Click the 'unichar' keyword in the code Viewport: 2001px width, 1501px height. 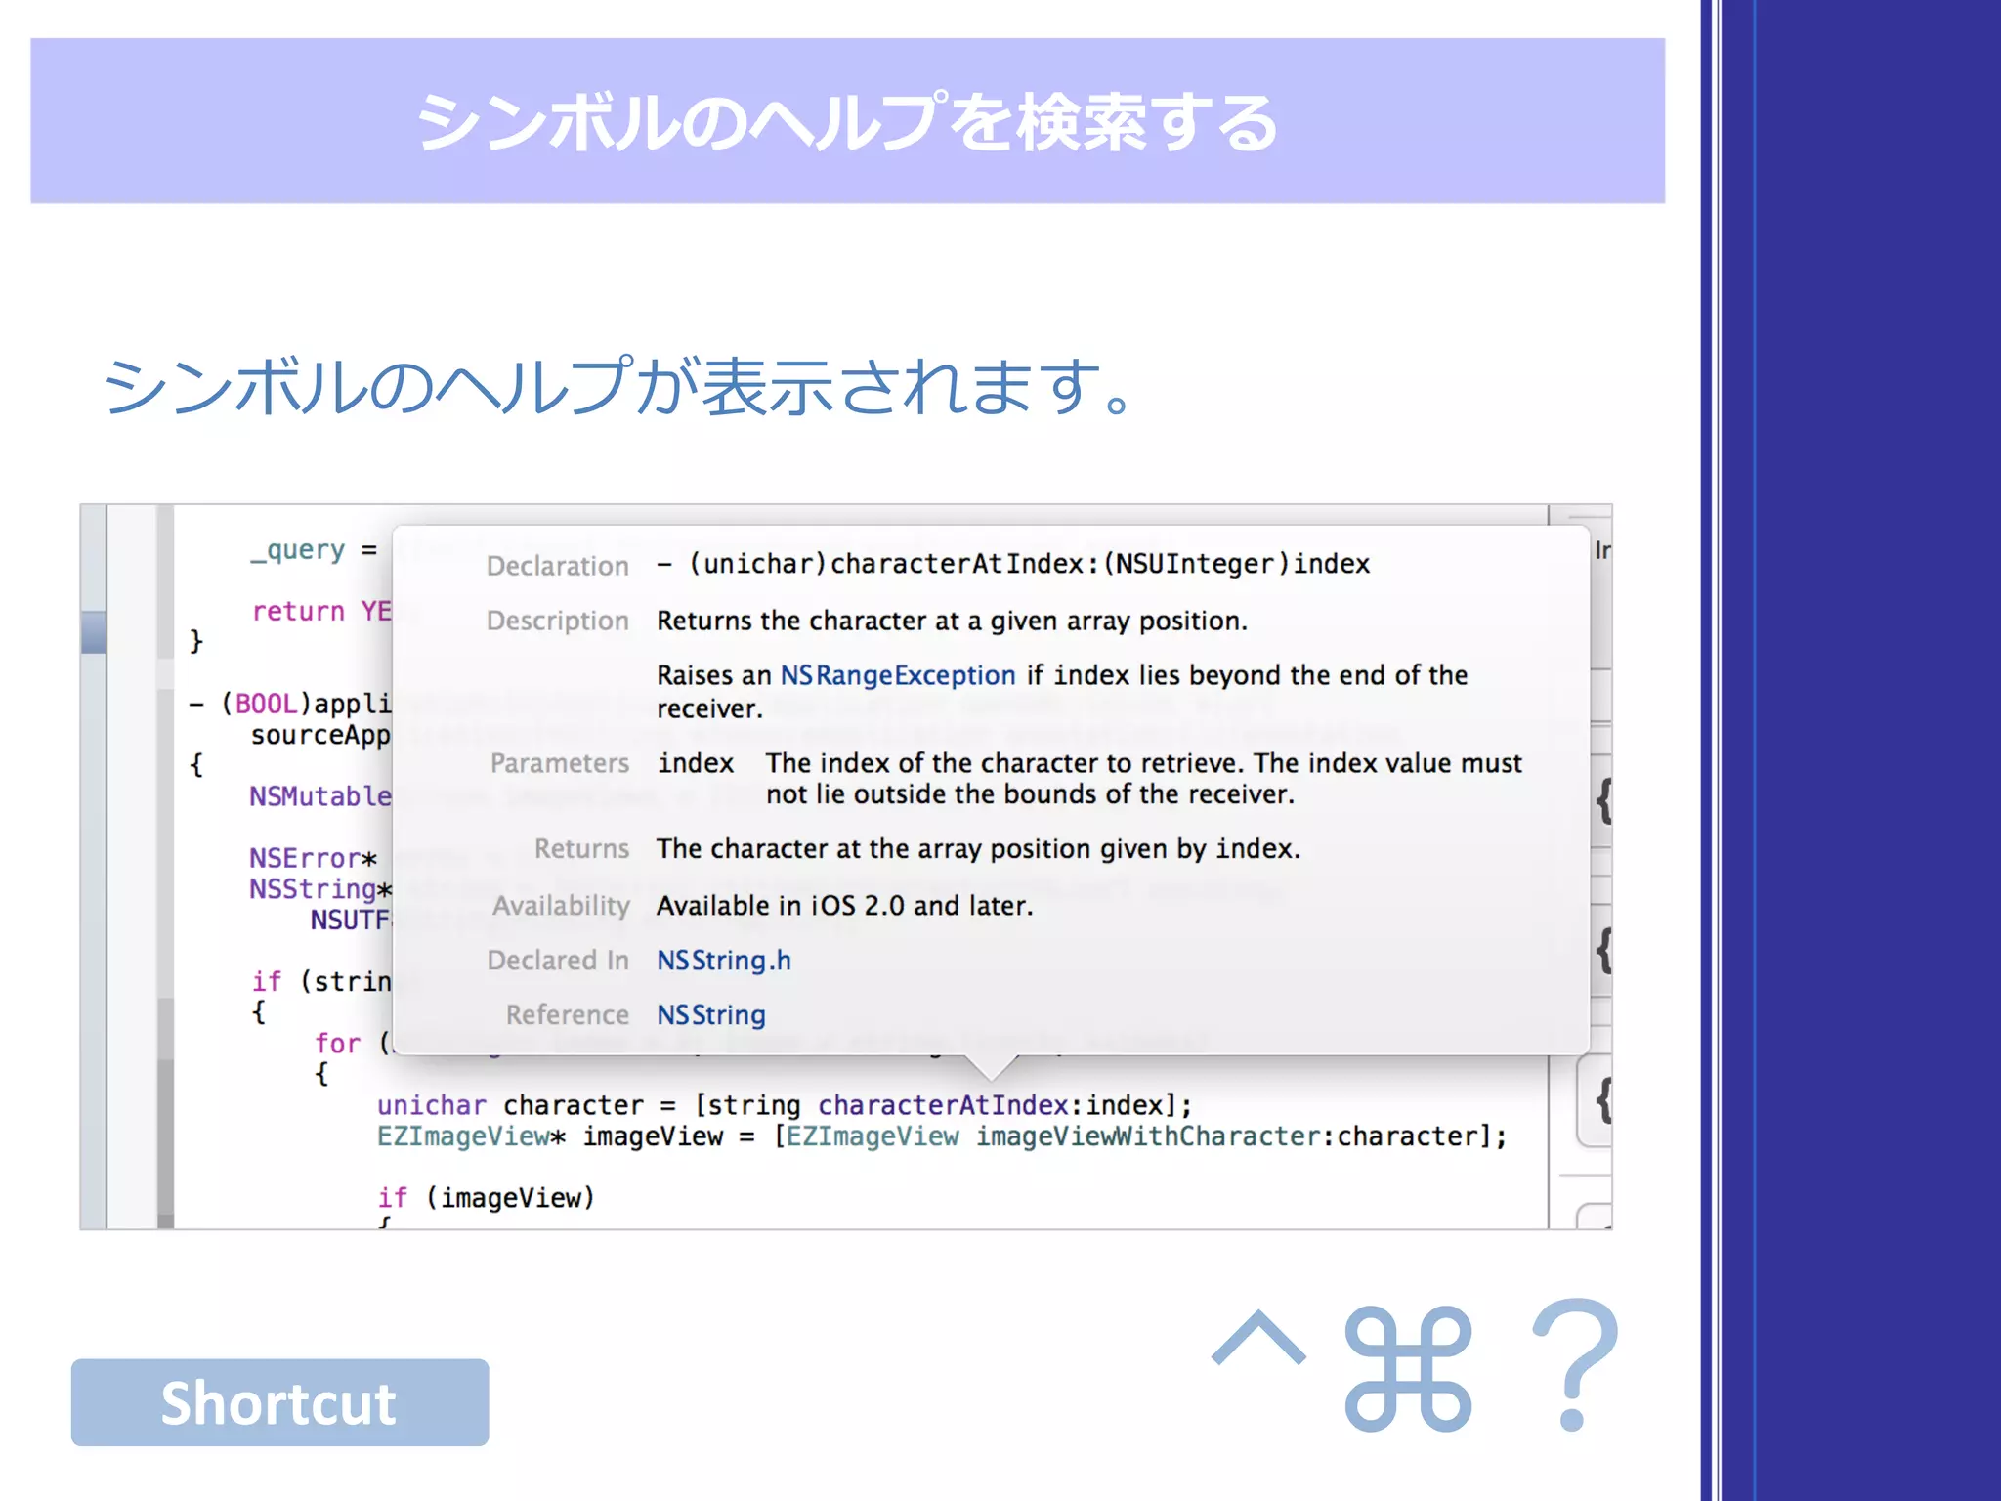[x=432, y=1105]
